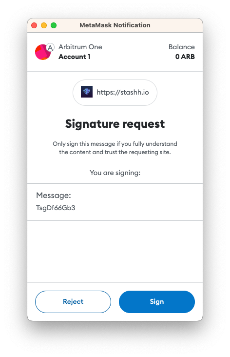Screen dimensions: 230x357
Task: Maximize window with the green button
Action: click(x=54, y=25)
